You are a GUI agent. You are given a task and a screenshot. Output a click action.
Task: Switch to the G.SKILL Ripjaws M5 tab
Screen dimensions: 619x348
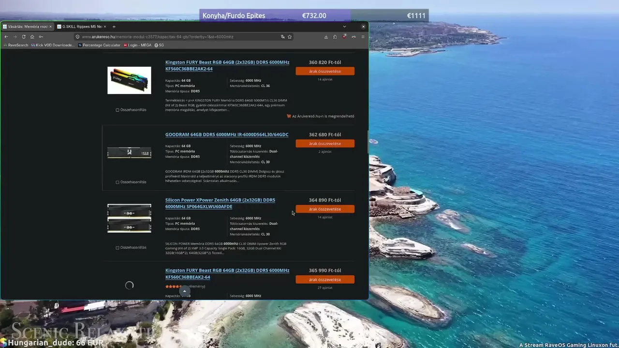point(82,27)
